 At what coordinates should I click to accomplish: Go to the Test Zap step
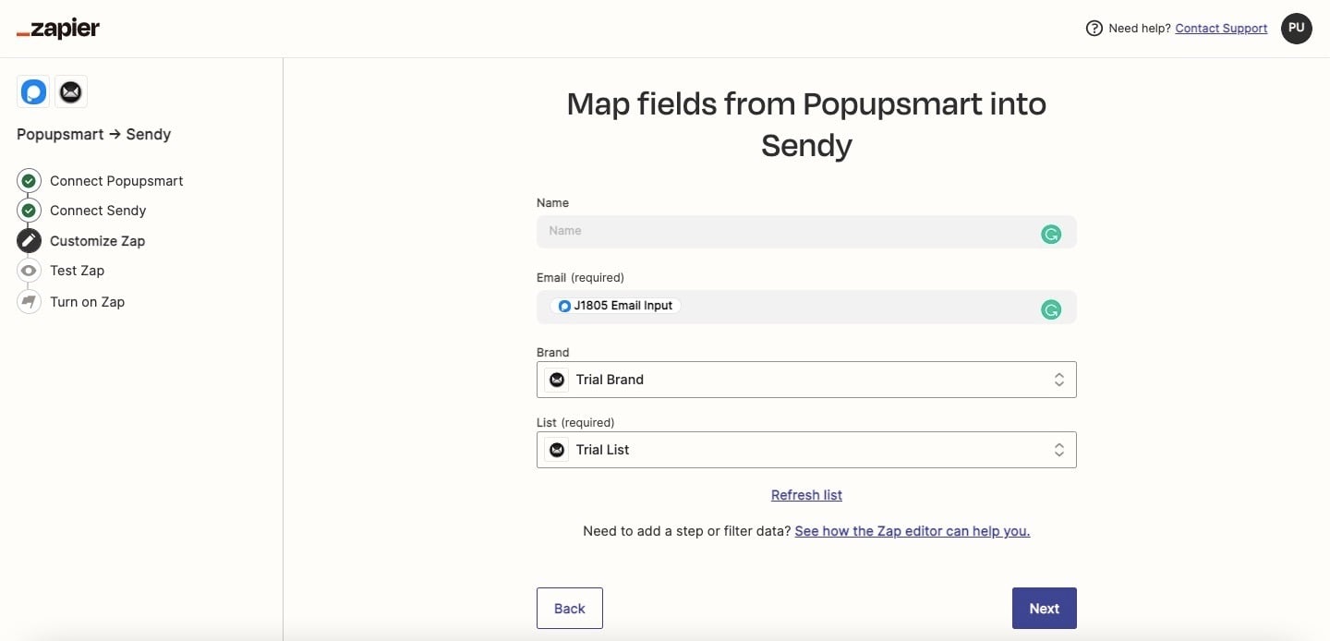pyautogui.click(x=77, y=271)
